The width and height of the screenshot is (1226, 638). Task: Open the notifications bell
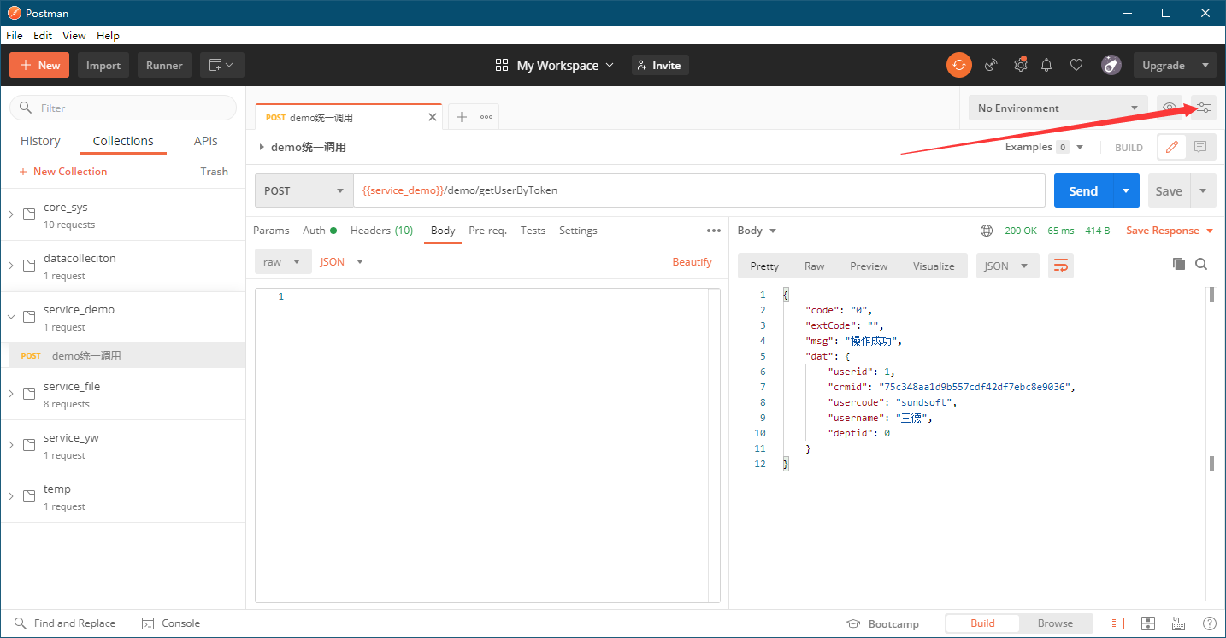pyautogui.click(x=1046, y=65)
